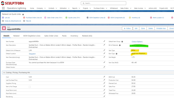The height and width of the screenshot is (98, 174).
Task: Click the Purchase Order Lines quick link icon
Action: tap(24, 17)
